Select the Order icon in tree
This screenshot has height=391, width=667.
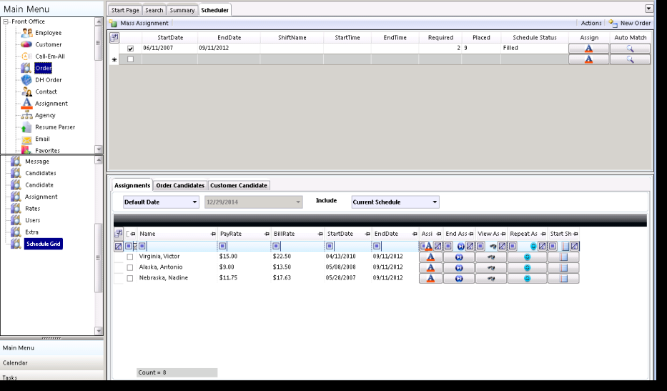(26, 68)
